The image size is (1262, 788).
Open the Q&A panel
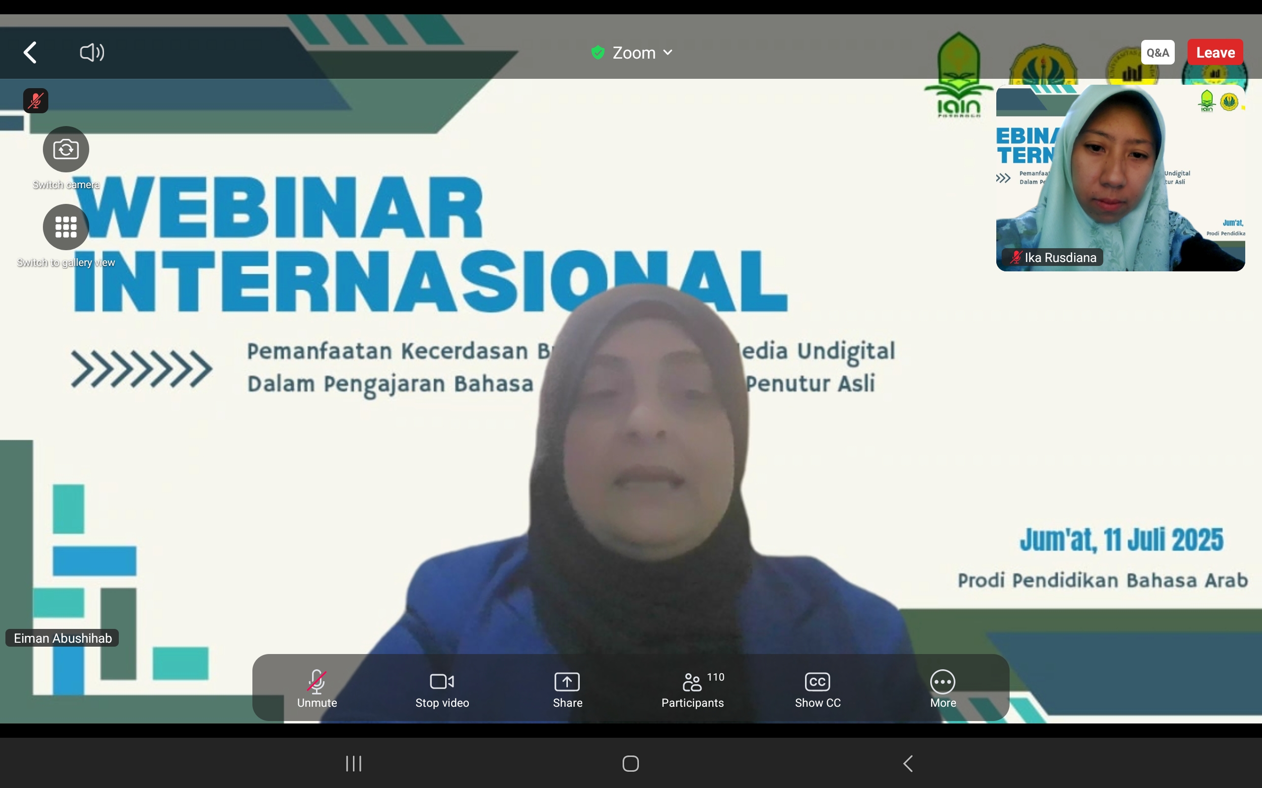(1157, 53)
